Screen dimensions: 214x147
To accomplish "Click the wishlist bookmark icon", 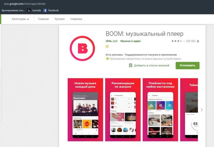I will (130, 65).
